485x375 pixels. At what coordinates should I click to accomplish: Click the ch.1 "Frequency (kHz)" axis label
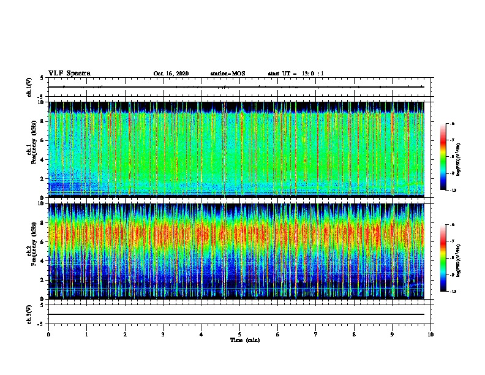pos(34,142)
